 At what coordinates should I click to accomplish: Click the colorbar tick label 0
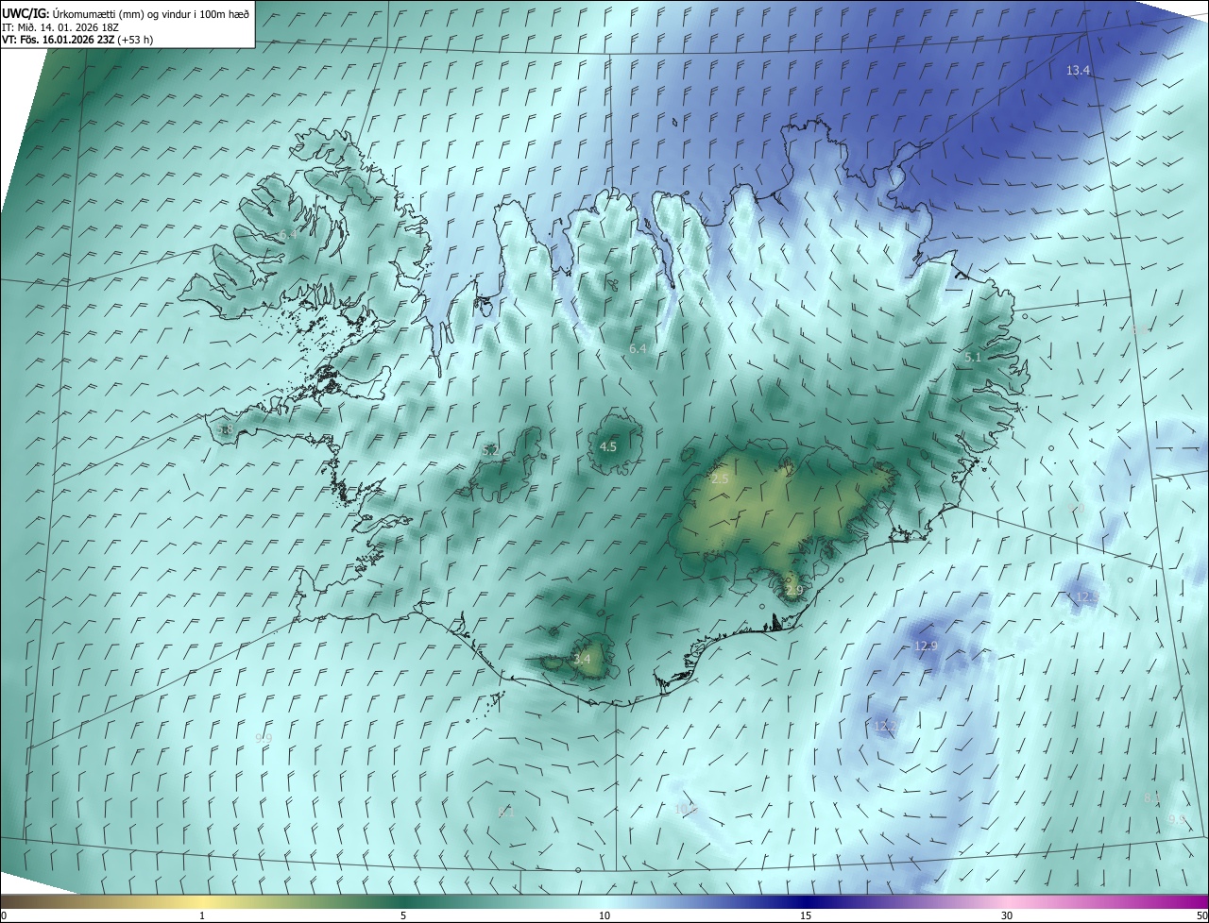pos(4,916)
